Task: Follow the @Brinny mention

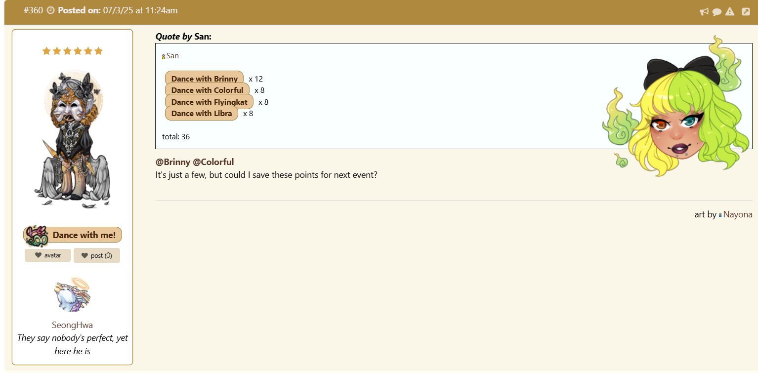Action: point(173,162)
